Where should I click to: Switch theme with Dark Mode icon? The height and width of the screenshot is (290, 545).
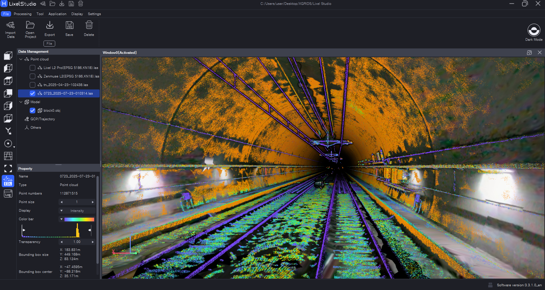[x=534, y=30]
